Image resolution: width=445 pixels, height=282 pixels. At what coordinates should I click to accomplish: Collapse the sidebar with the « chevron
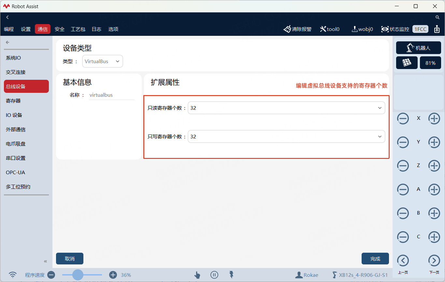click(46, 261)
